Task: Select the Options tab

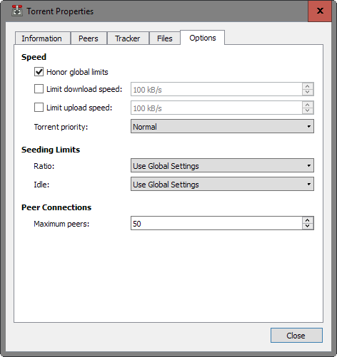Action: tap(203, 38)
